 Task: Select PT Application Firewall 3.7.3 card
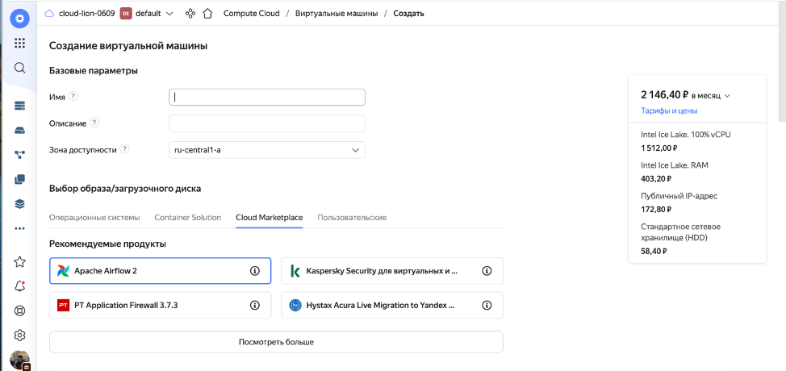[161, 305]
